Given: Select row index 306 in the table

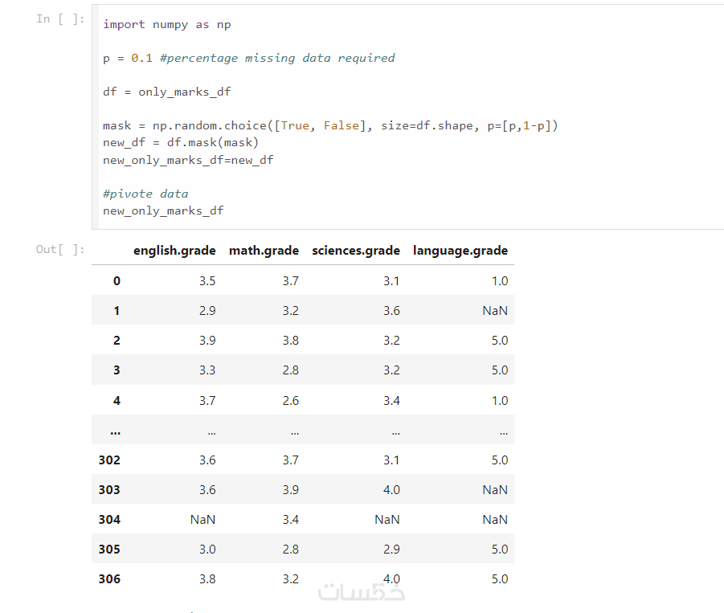Looking at the screenshot, I should pos(109,579).
